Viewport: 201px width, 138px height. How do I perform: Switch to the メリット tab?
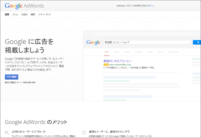[x=15, y=15]
